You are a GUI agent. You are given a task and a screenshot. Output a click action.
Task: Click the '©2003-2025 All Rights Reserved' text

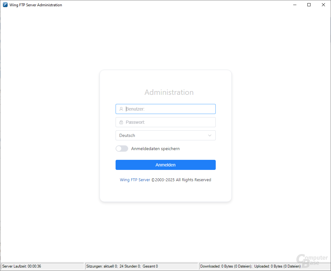click(181, 180)
